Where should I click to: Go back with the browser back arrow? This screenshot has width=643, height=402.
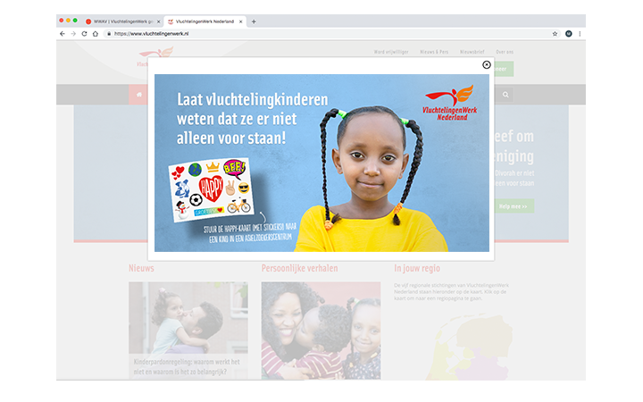coord(63,34)
